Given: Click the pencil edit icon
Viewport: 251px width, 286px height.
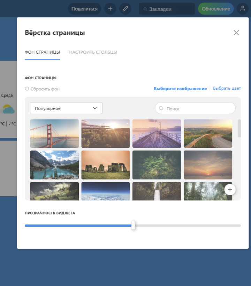Looking at the screenshot, I should (125, 9).
